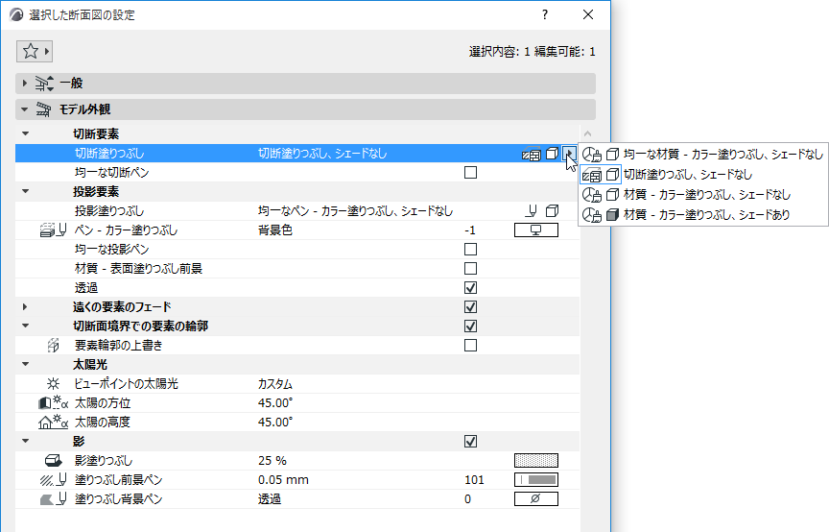This screenshot has width=829, height=532.
Task: Choose 切断塗りつぶし、シェードなし in popup menu
Action: (703, 174)
